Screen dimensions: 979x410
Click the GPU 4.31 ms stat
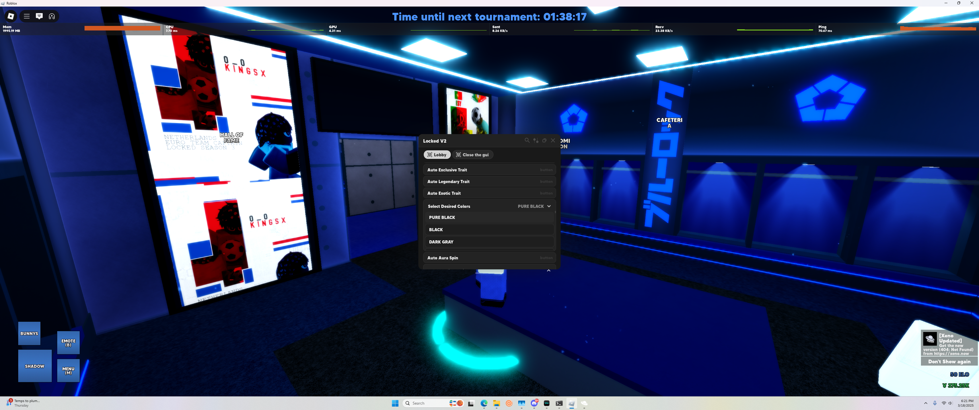point(335,29)
